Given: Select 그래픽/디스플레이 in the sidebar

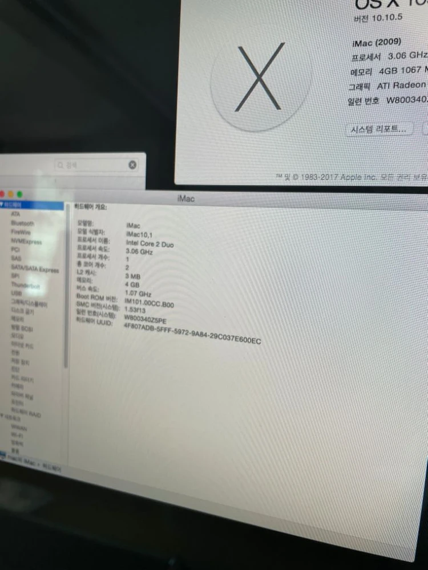Looking at the screenshot, I should tap(29, 303).
